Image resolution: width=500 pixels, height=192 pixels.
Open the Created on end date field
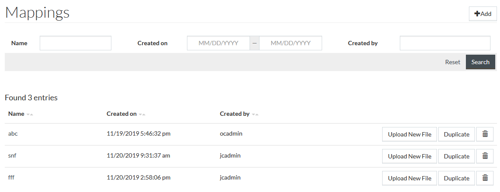point(291,43)
